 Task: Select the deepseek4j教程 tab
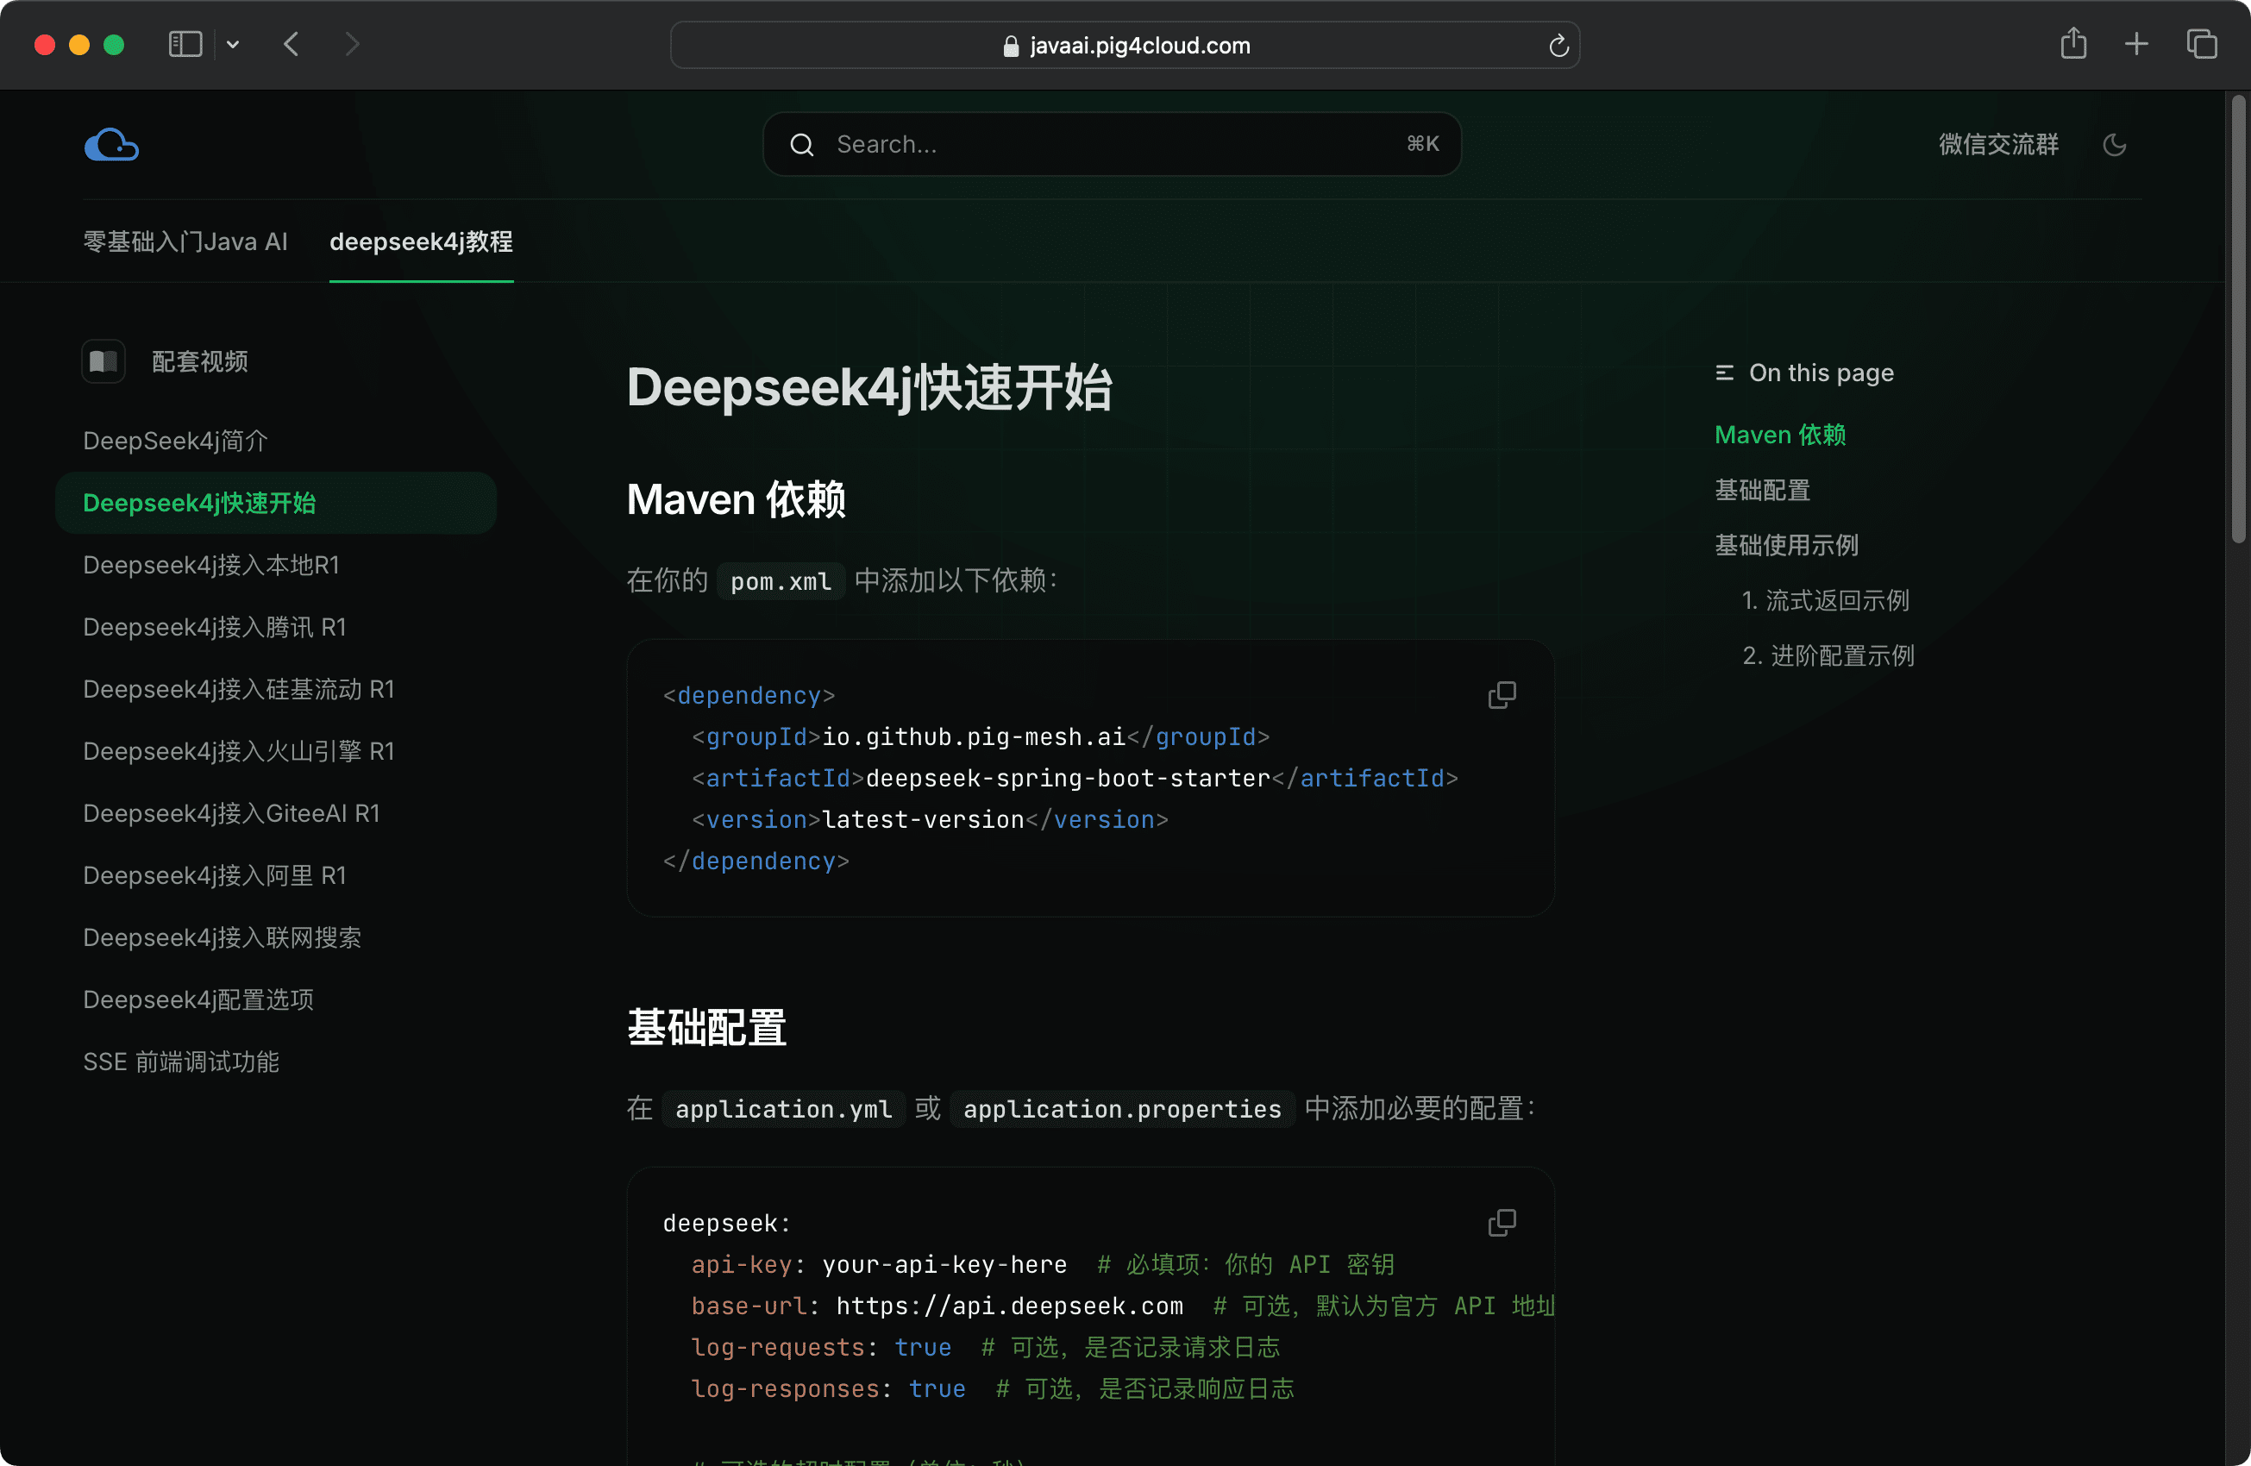[421, 242]
